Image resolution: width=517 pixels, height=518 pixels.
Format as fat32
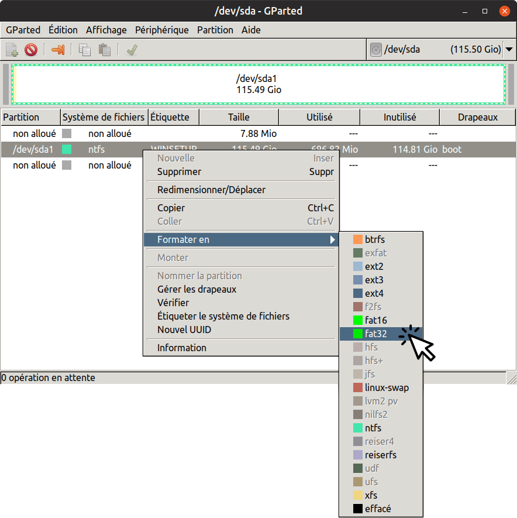[x=381, y=334]
